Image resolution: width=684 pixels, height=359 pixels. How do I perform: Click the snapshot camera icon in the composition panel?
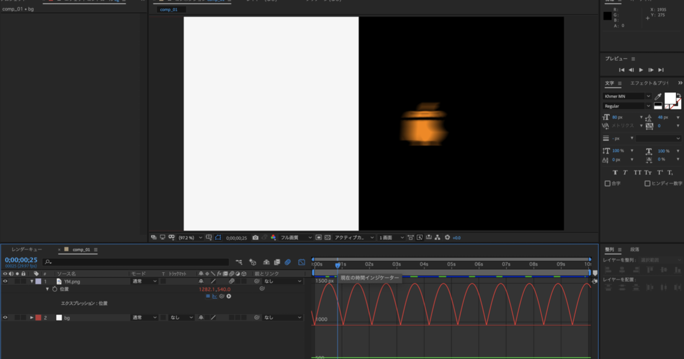(x=255, y=238)
